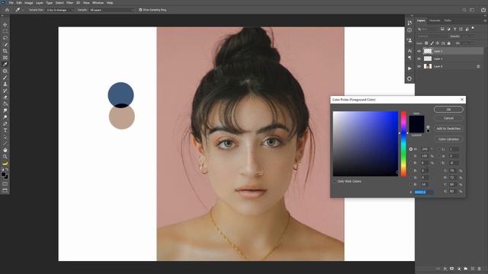Select the Hand tool
Screen dimensions: 488x274
(x=5, y=150)
